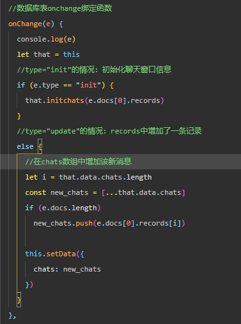Click the yellow closing brace after the initchats call

coord(19,116)
